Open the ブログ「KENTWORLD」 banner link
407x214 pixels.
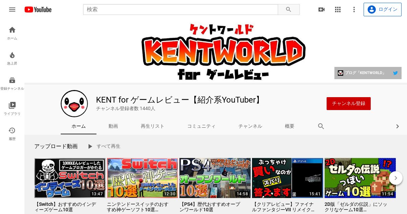coord(362,73)
